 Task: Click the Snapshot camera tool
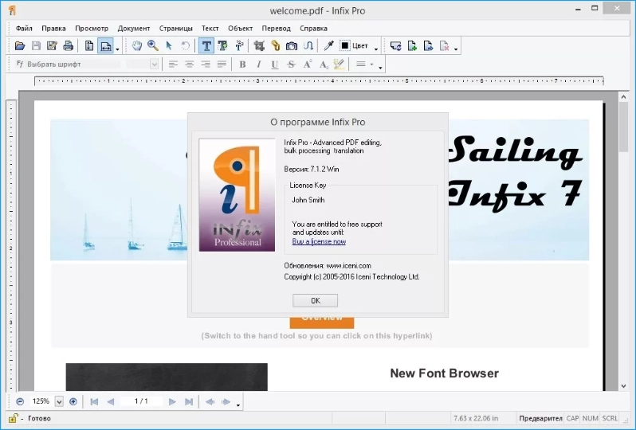(291, 46)
